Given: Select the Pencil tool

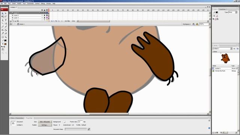Looking at the screenshot, I should tap(3, 27).
